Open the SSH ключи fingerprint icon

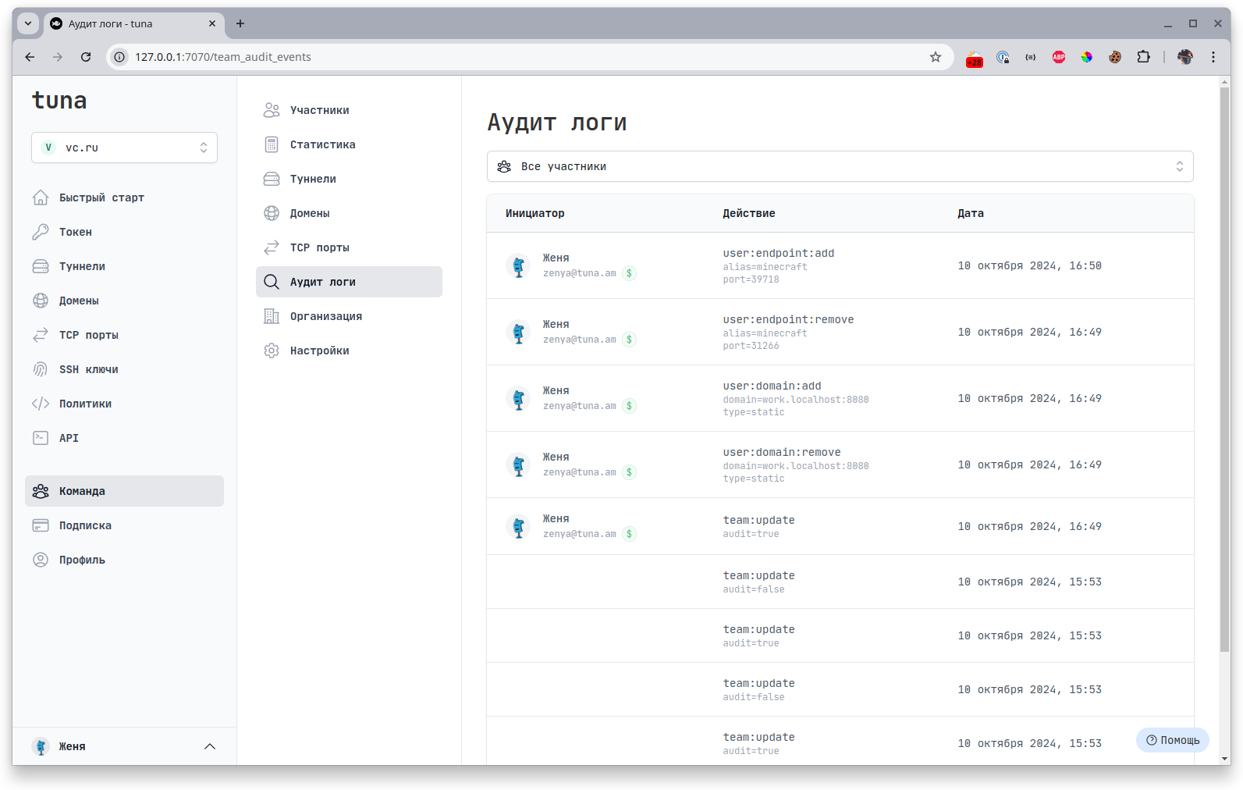[x=41, y=369]
